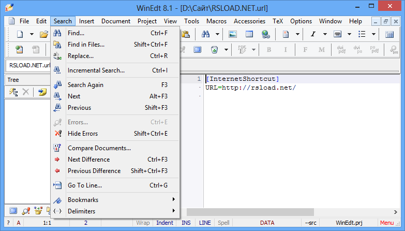This screenshot has width=405, height=231.
Task: Open the bullet list dropdown arrow
Action: (373, 34)
